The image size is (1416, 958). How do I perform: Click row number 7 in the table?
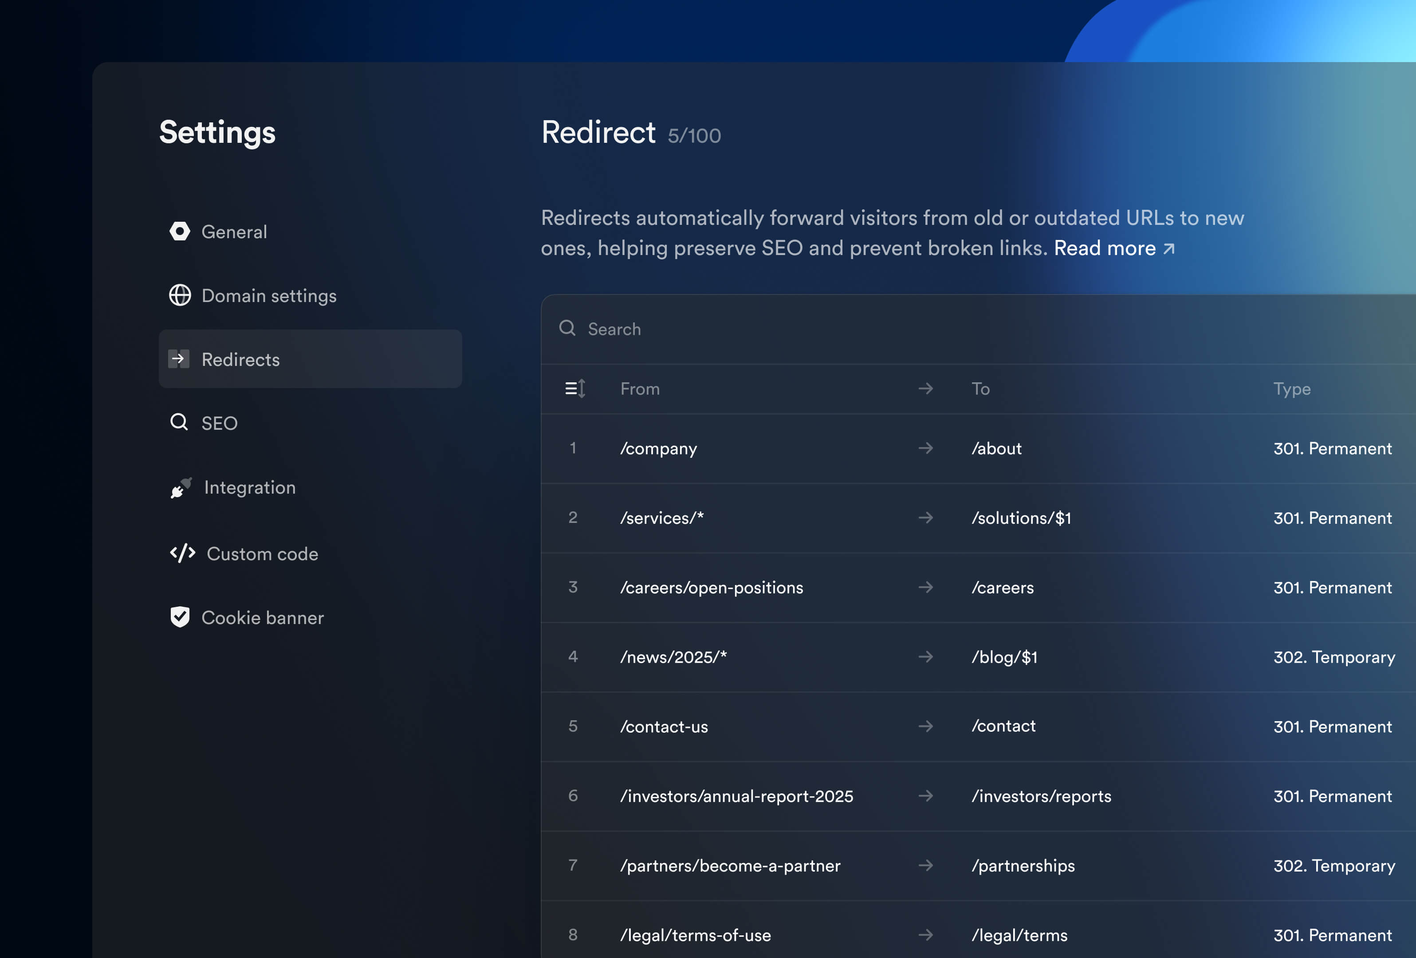(573, 865)
